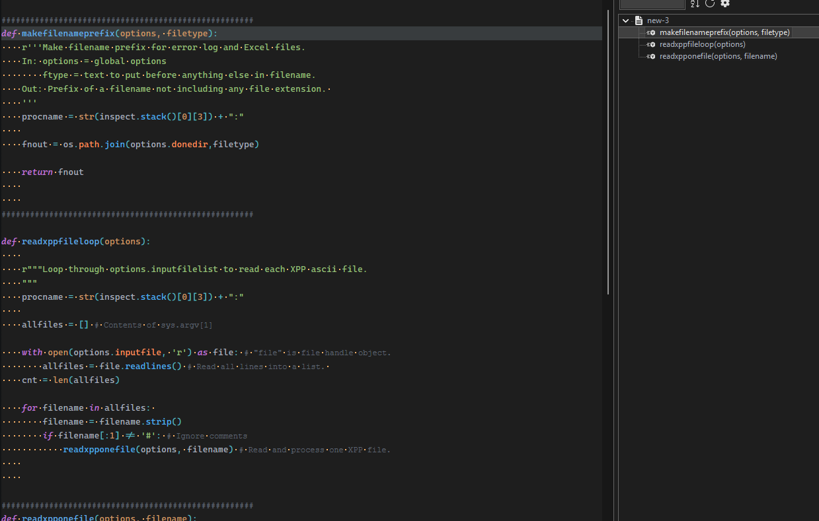Click docstring line 'Out: Prefix of a filename'

click(x=175, y=89)
